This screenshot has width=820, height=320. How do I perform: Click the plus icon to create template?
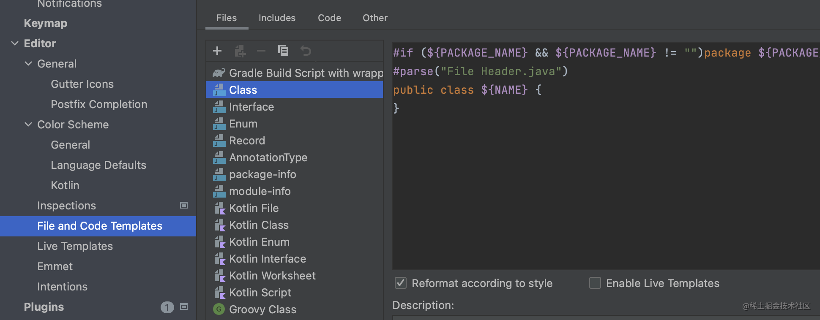[x=217, y=51]
